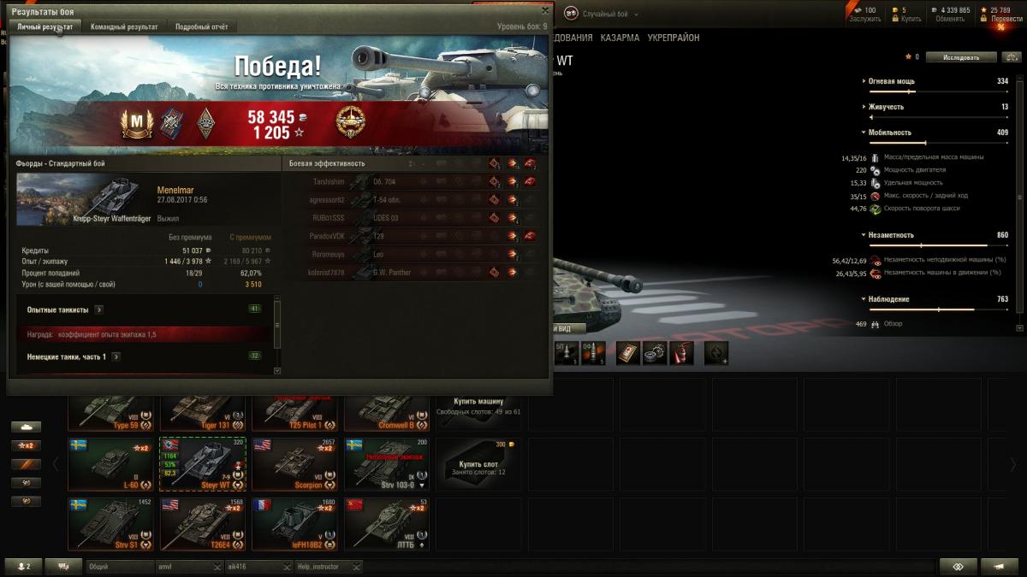The height and width of the screenshot is (577, 1027).
Task: Click "Купить машину" vehicle slot
Action: tap(478, 405)
